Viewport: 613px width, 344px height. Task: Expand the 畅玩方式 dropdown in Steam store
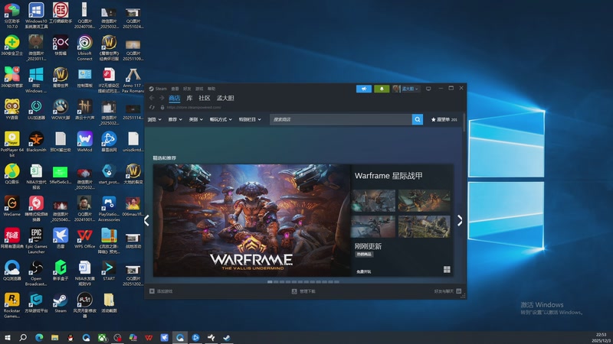[221, 119]
